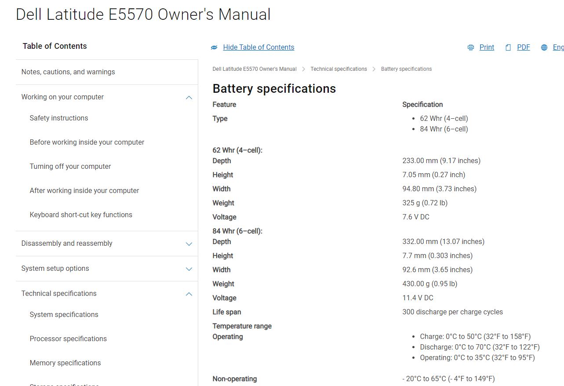Click the globe language icon

[x=544, y=47]
